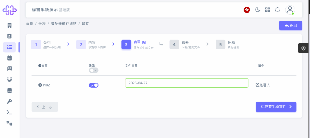The width and height of the screenshot is (310, 138).
Task: Toggle dark mode moon icon
Action: point(258,10)
